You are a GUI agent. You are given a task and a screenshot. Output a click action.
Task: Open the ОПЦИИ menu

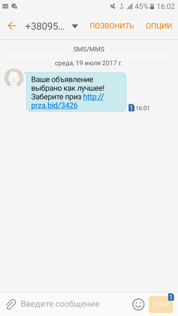click(x=159, y=26)
